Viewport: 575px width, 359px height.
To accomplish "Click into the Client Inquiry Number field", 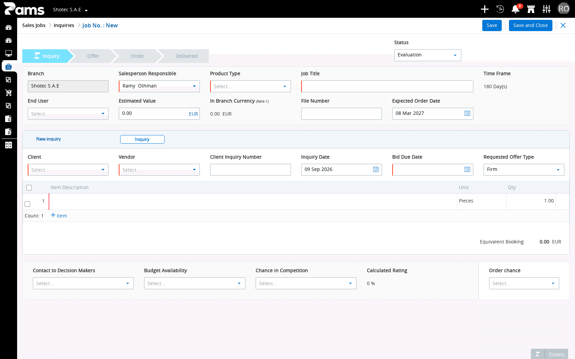I will click(x=250, y=170).
